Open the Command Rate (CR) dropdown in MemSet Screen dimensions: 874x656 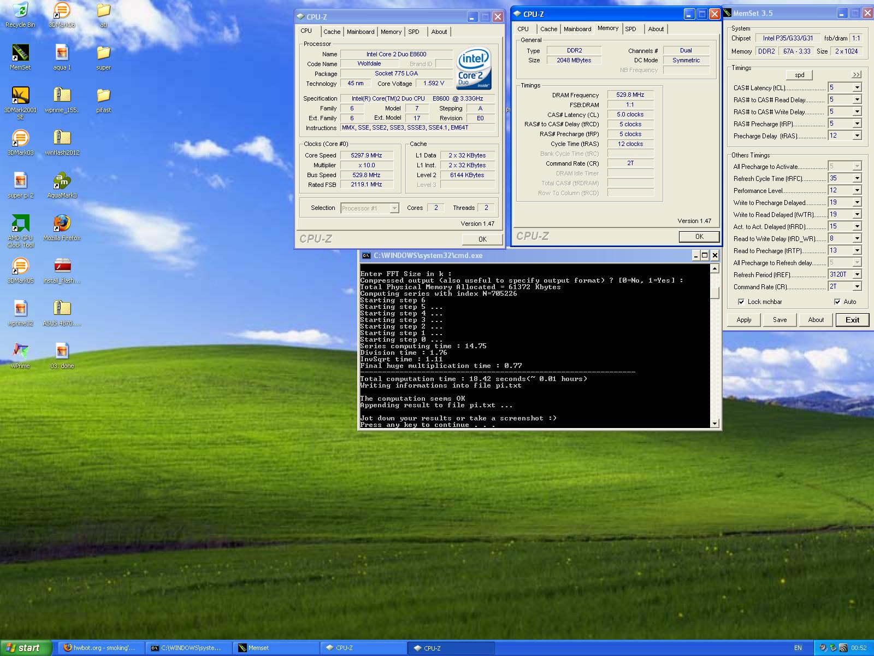click(857, 286)
